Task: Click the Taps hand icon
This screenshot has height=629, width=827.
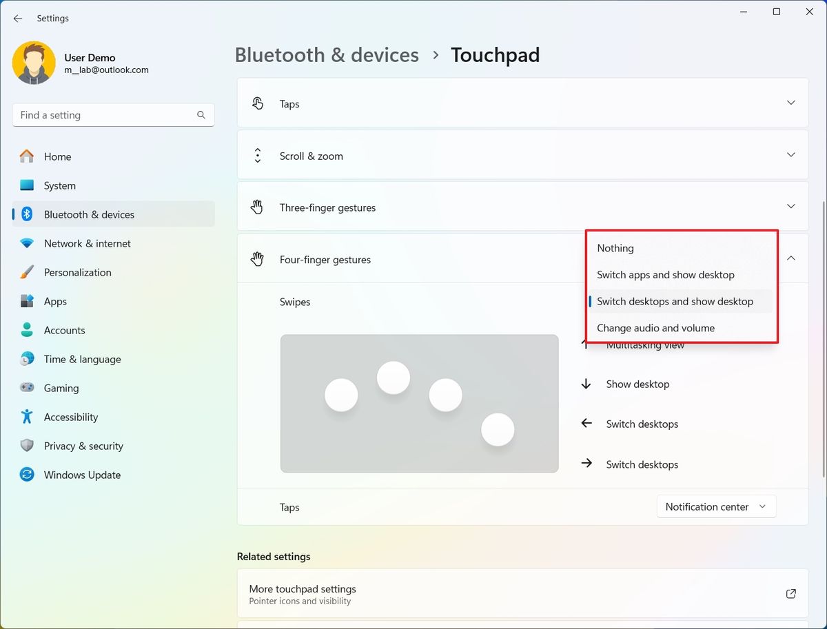Action: click(258, 103)
